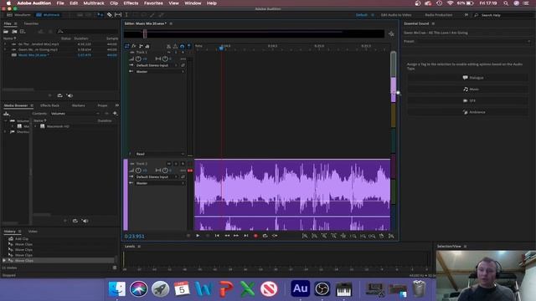Screen dimensions: 536x301
Task: Assign SFX type in Essential Sound
Action: [467, 100]
